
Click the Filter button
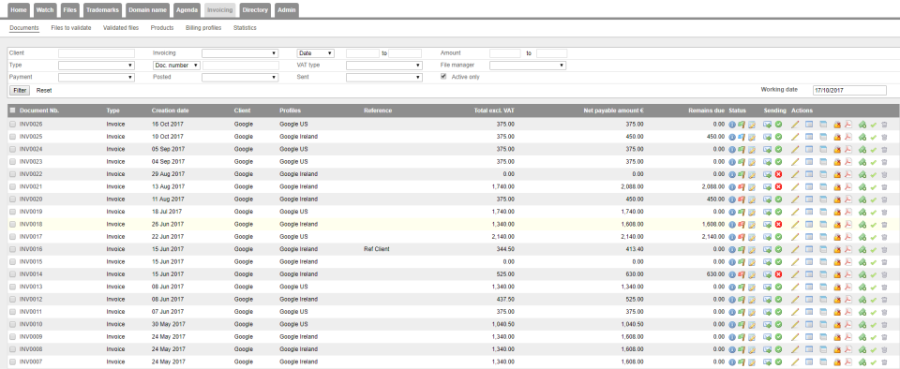pos(20,91)
